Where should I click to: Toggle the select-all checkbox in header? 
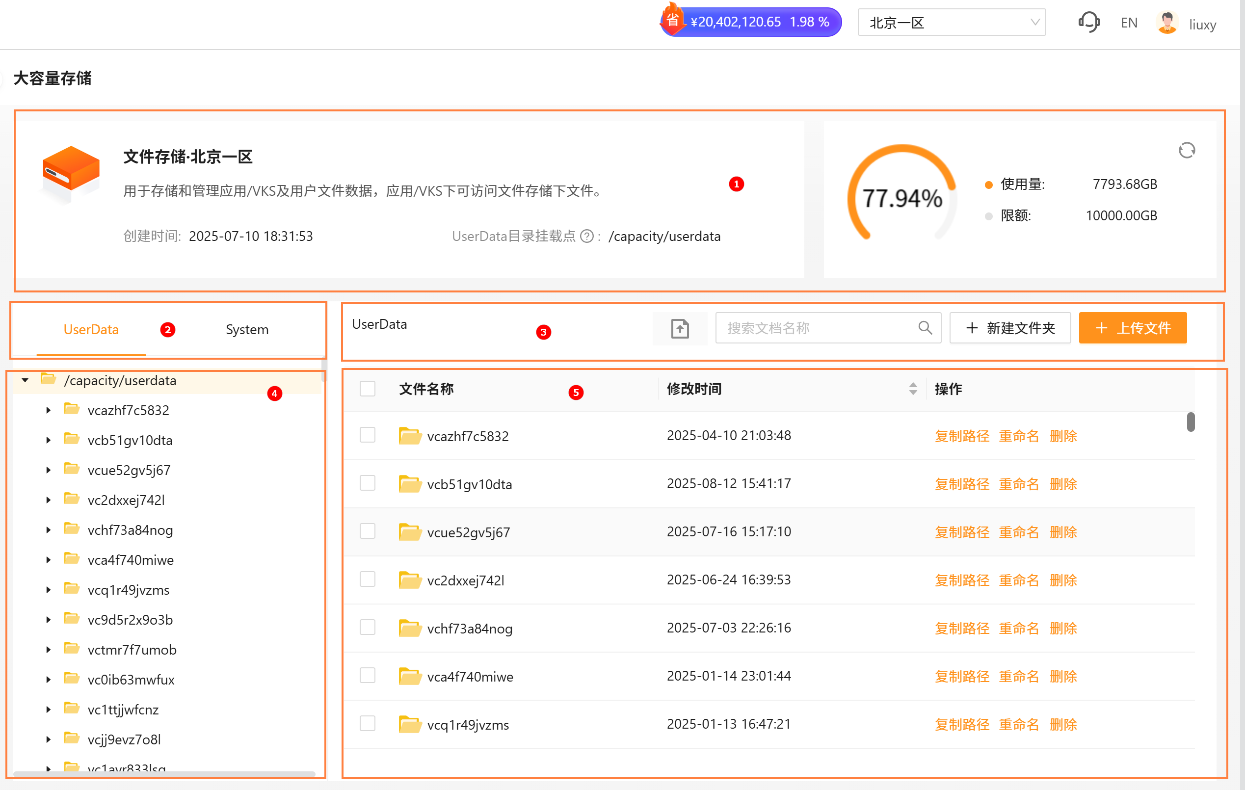click(x=367, y=389)
